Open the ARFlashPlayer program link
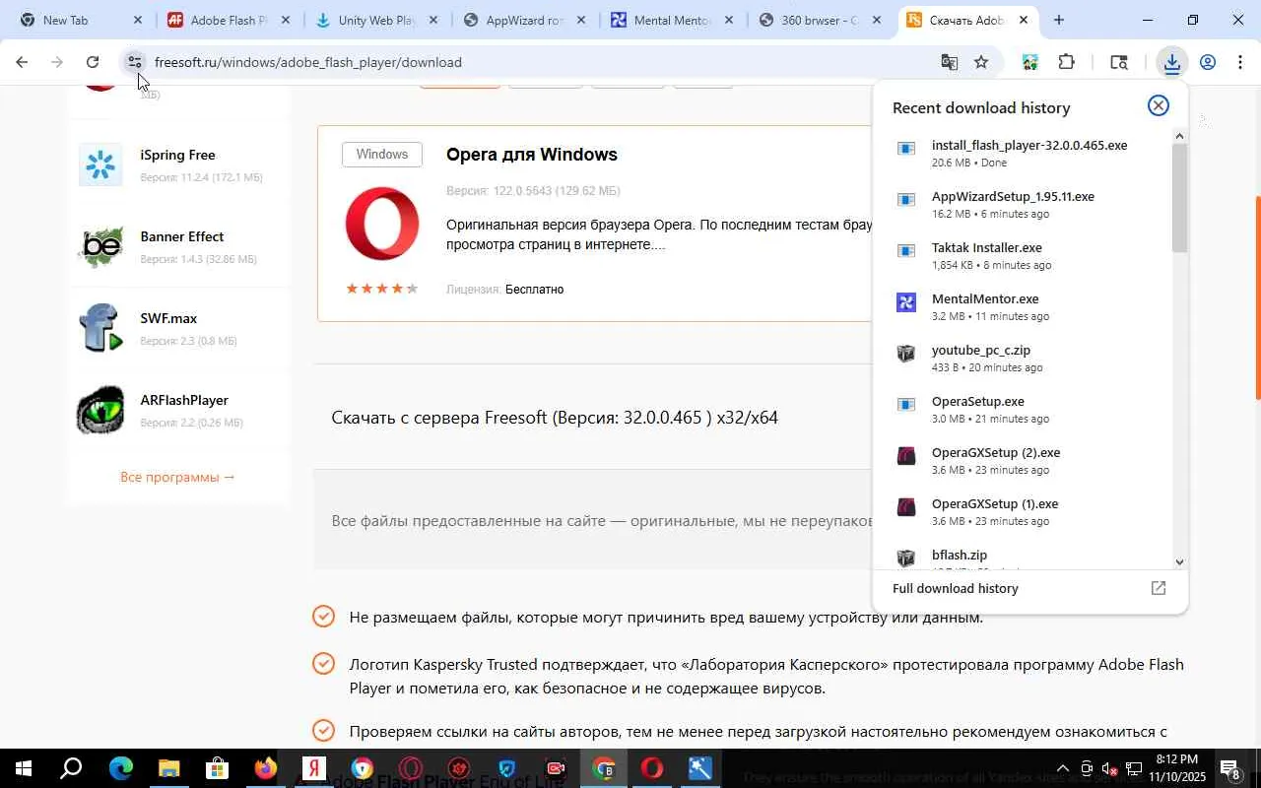 click(184, 400)
